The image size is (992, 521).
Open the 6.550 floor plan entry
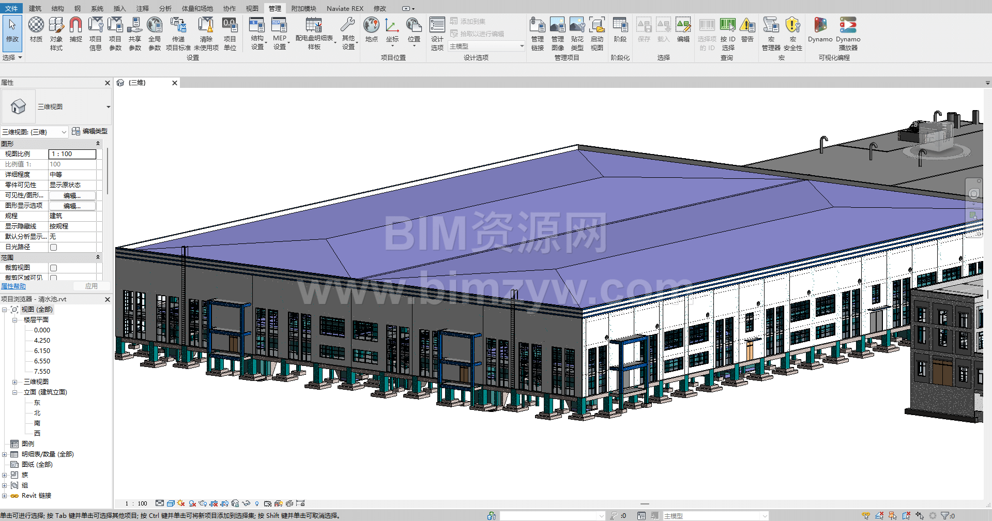coord(42,361)
